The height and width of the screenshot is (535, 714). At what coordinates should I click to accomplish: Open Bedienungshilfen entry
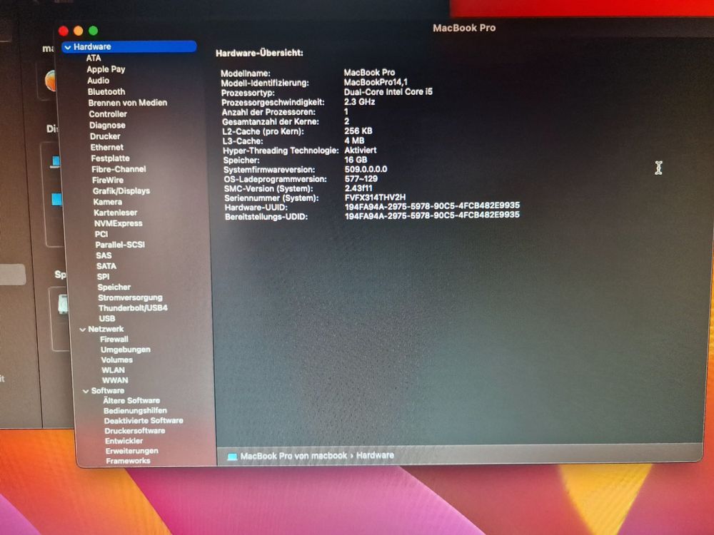135,411
